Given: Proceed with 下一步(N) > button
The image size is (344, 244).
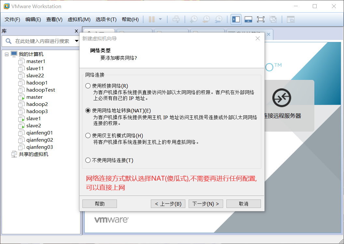Looking at the screenshot, I should [206, 204].
